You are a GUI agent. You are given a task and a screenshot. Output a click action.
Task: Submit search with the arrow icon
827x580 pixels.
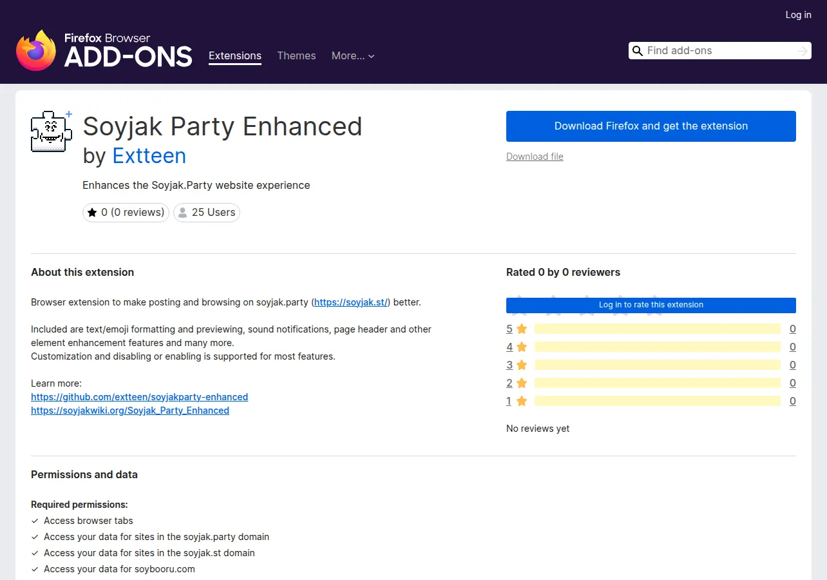[x=802, y=51]
